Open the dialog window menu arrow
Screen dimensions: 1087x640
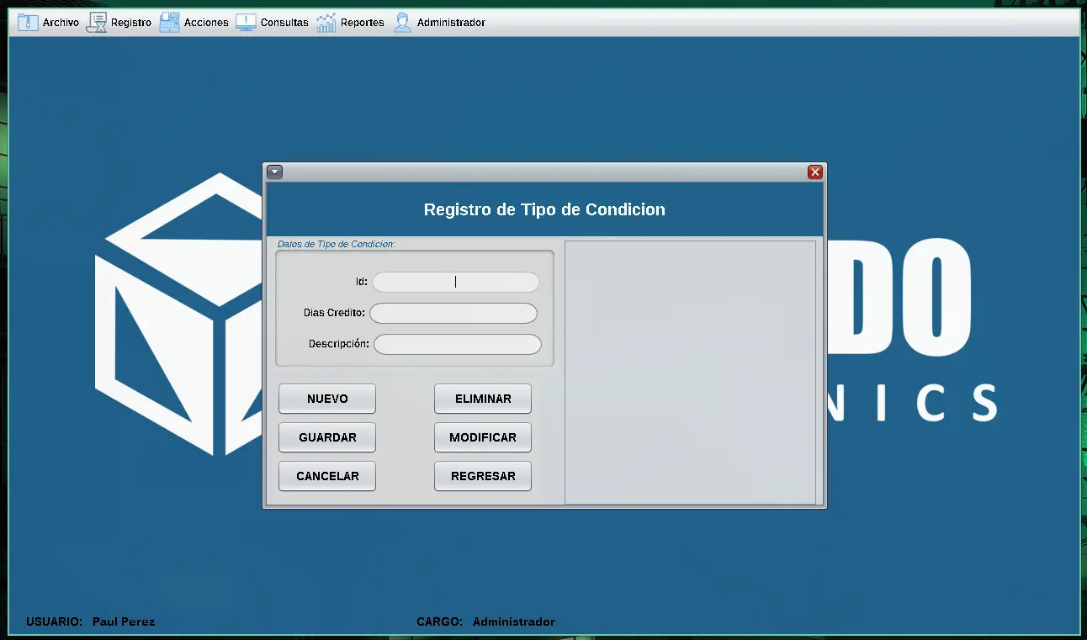(275, 172)
